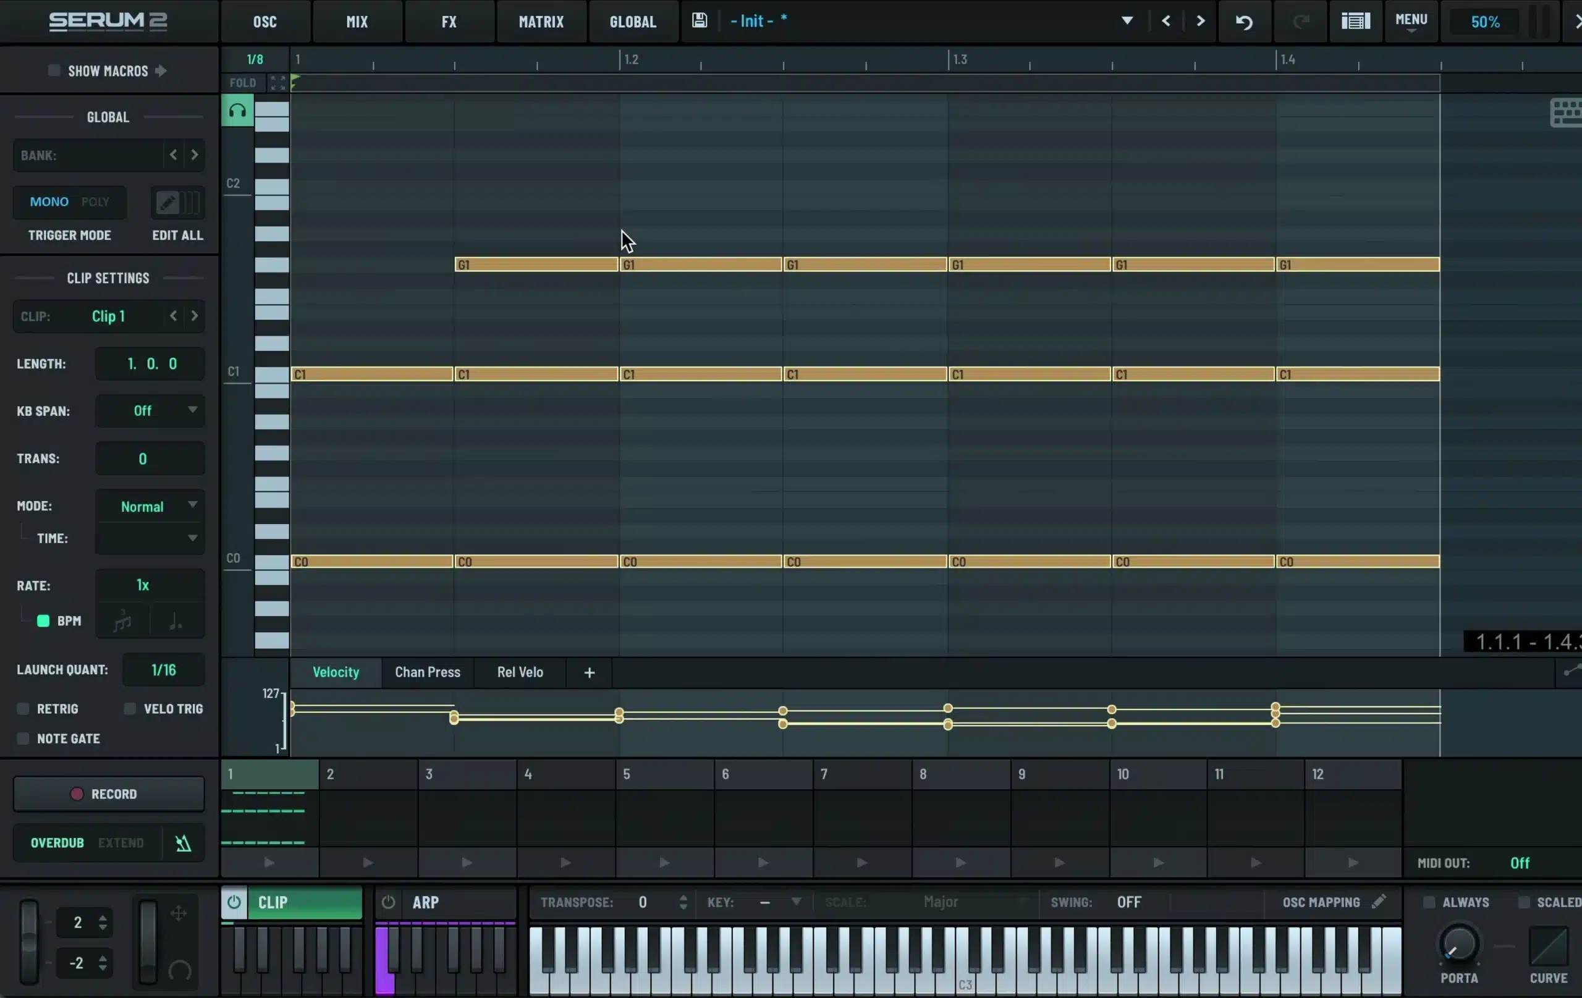
Task: Open the MODE Normal dropdown
Action: point(150,507)
